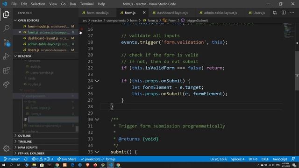Toggle breakpoint beside line 16
The image size is (299, 168).
coord(82,29)
